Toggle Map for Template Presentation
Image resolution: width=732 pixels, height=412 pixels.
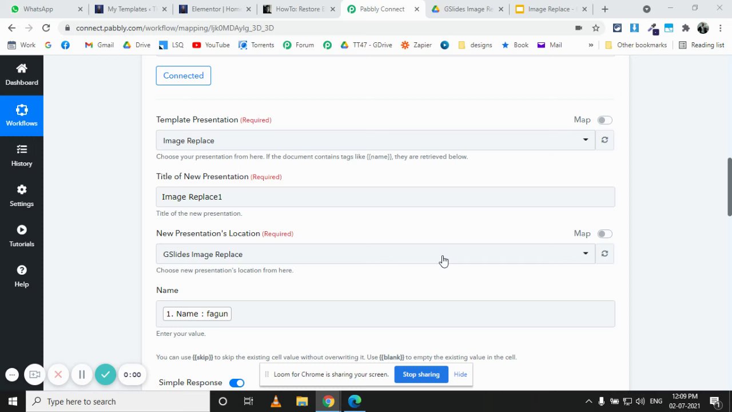(604, 120)
